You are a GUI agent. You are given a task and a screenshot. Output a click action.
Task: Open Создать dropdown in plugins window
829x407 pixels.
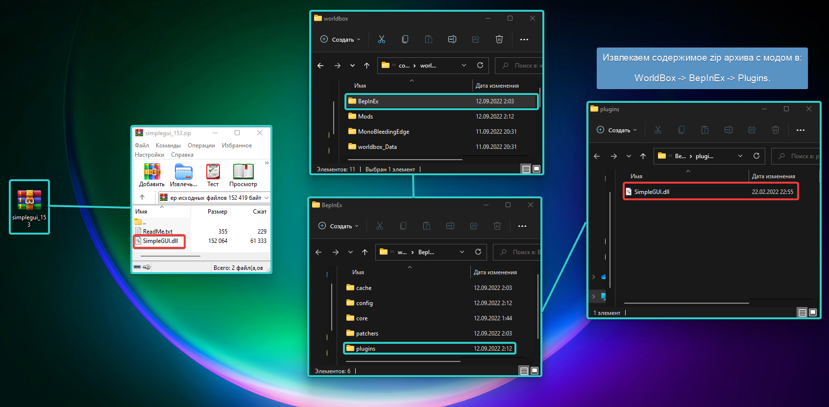click(617, 130)
